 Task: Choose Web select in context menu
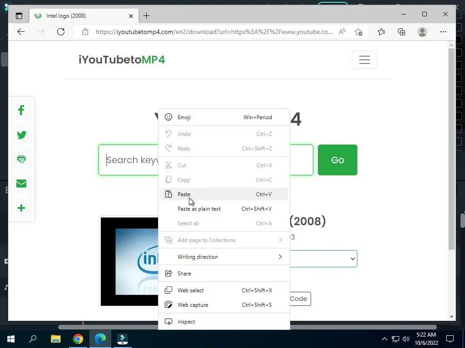point(224,290)
